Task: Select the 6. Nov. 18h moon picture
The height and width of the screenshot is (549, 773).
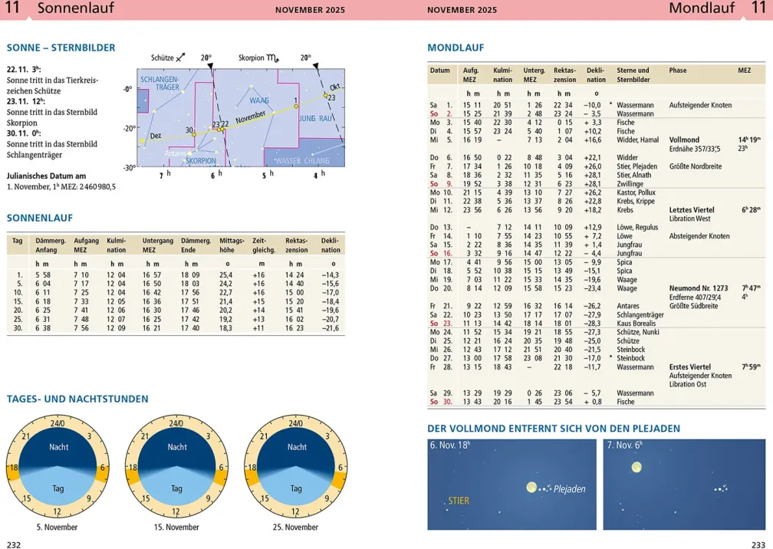Action: [511, 485]
